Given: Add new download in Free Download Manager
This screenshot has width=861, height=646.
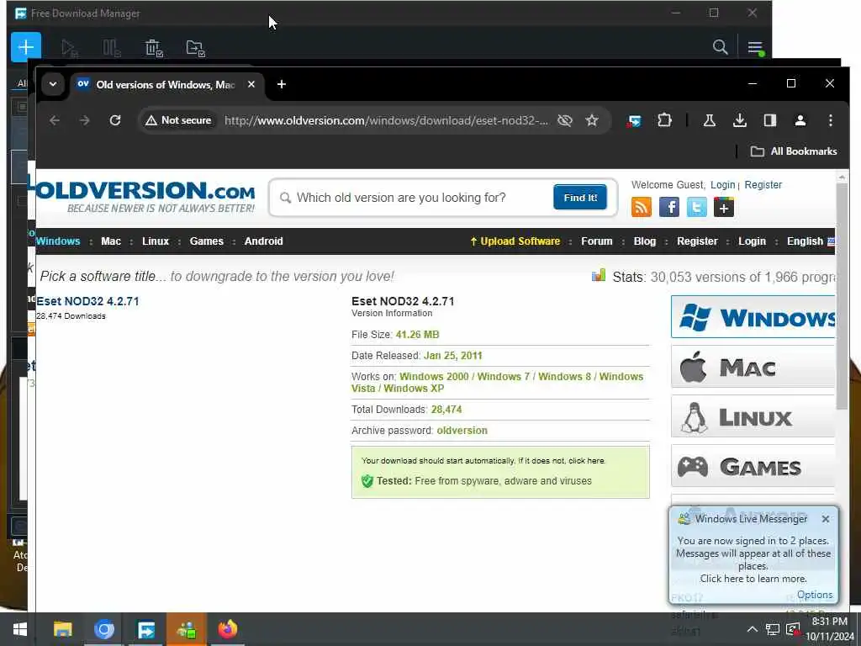Looking at the screenshot, I should click(x=26, y=47).
